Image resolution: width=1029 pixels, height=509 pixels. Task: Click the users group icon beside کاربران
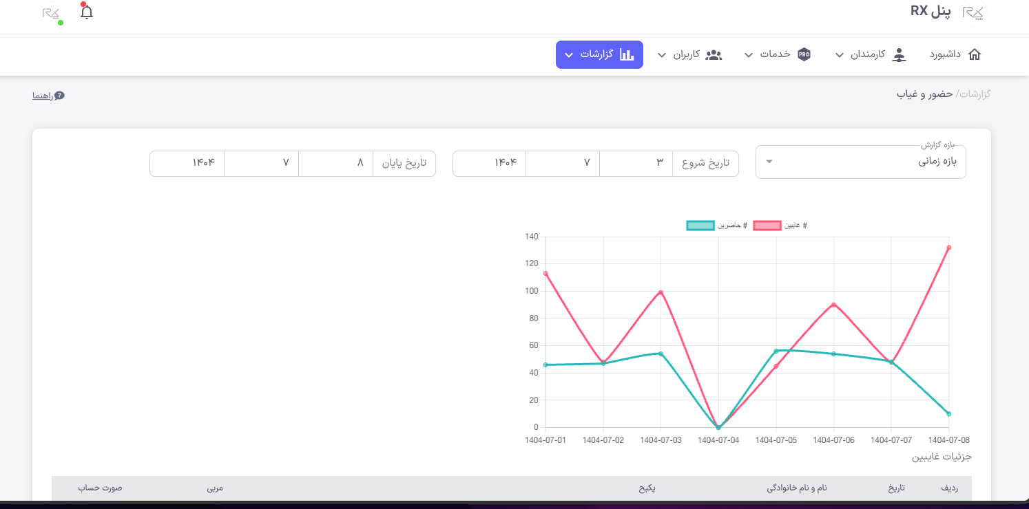coord(714,55)
